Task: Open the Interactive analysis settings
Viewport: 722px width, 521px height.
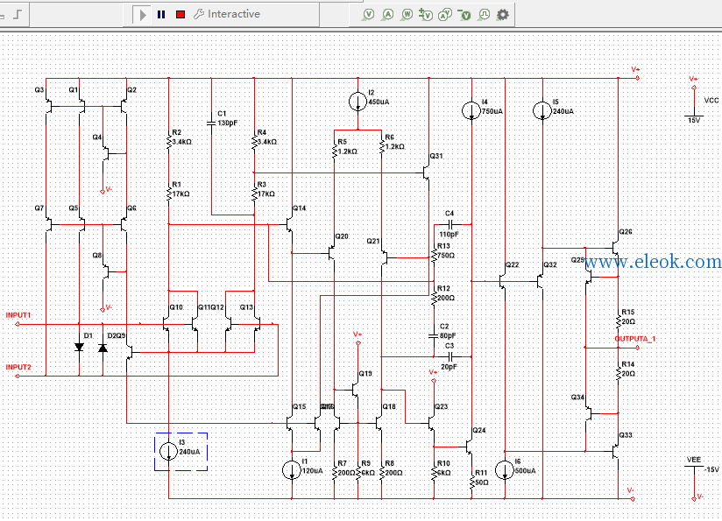Action: pyautogui.click(x=227, y=14)
